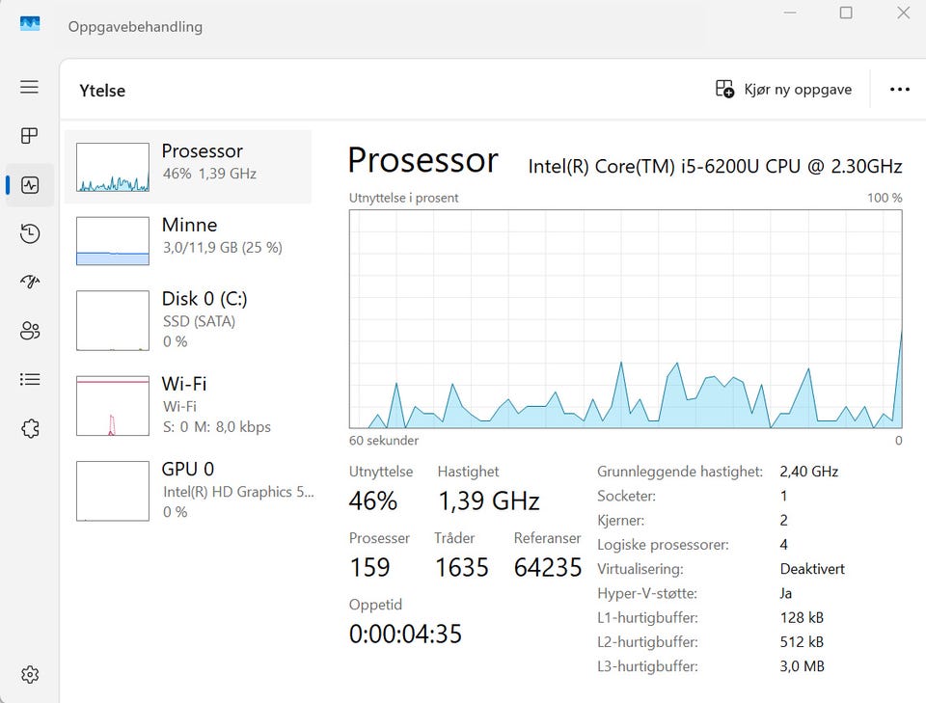
Task: Open the Details list icon in sidebar
Action: 30,379
